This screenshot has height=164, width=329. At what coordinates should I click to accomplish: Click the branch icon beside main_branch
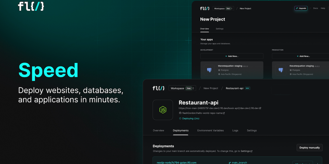[230, 163]
